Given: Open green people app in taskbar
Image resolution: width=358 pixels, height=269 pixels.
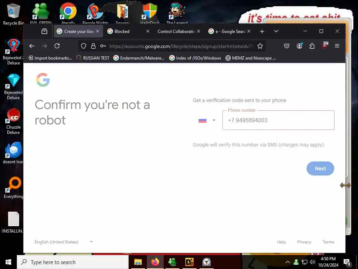Looking at the screenshot, I should 172,262.
